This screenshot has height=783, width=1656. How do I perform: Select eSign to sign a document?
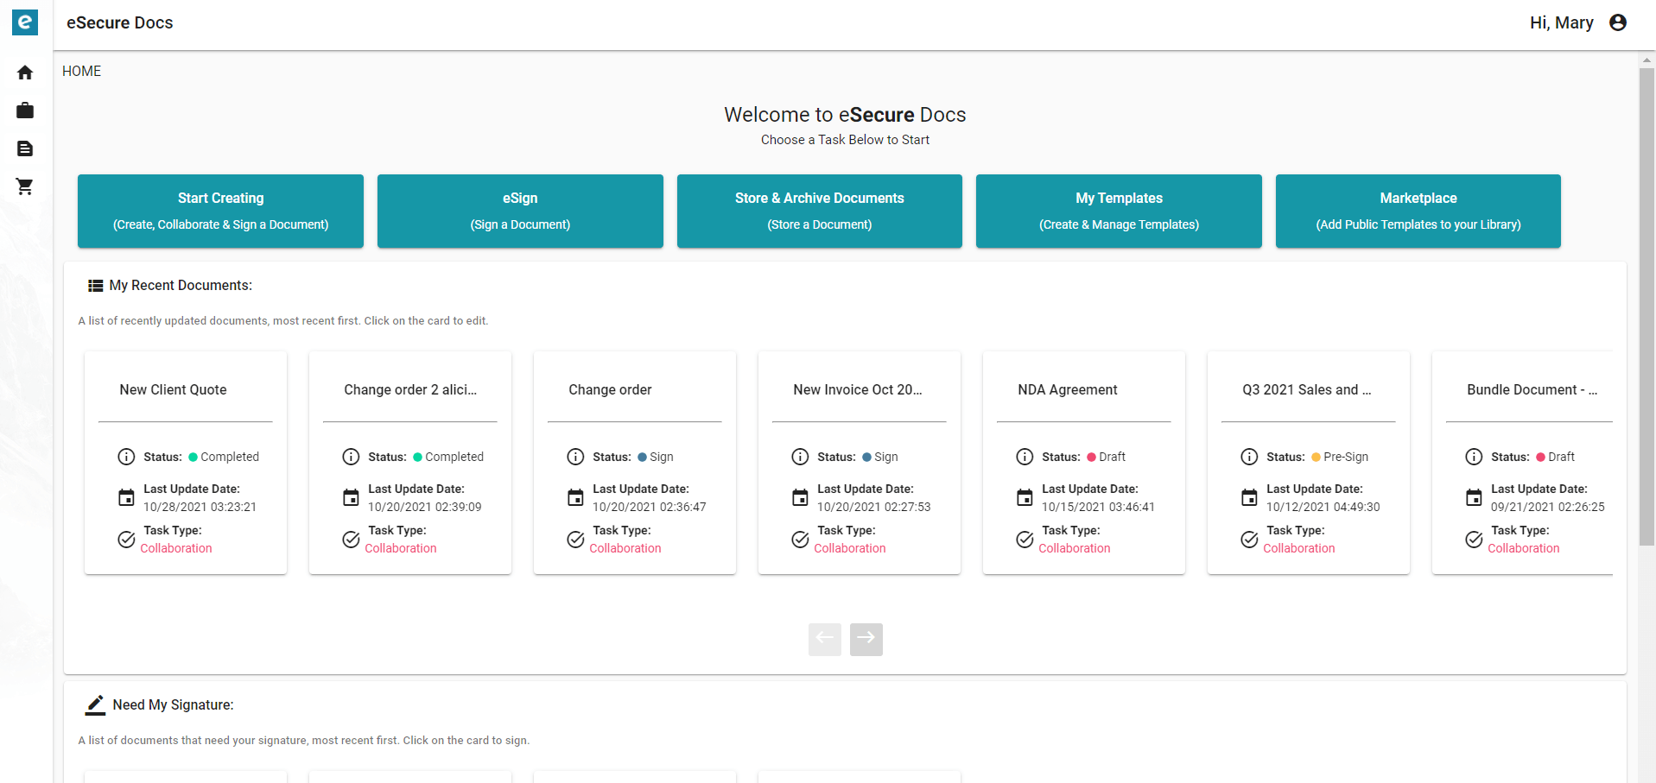519,211
